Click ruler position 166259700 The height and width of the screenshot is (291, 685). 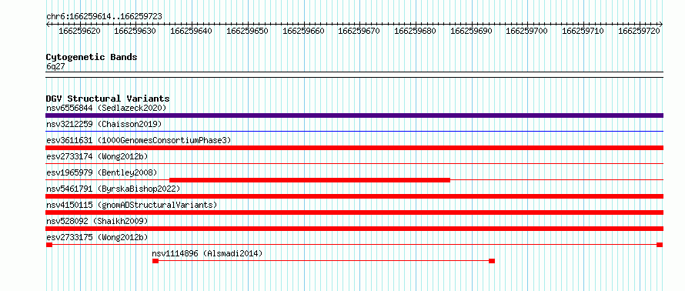pyautogui.click(x=527, y=31)
